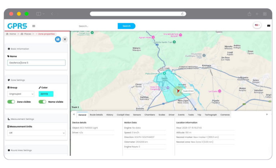Toggle the browser sidebar button
This screenshot has height=168, width=276.
(x=38, y=14)
